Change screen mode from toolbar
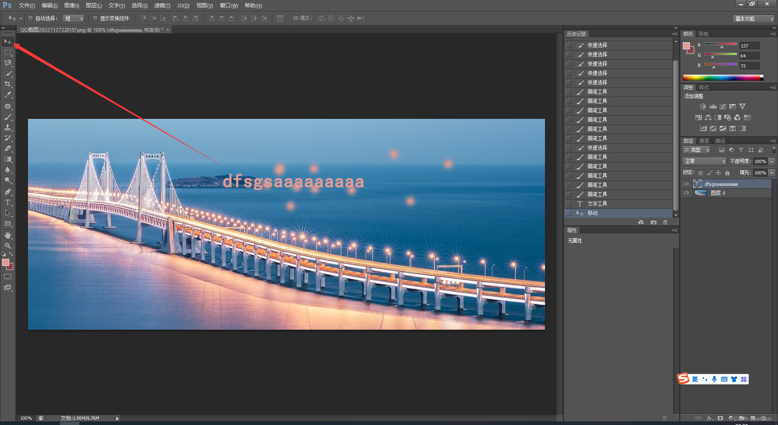The image size is (778, 425). pos(8,288)
